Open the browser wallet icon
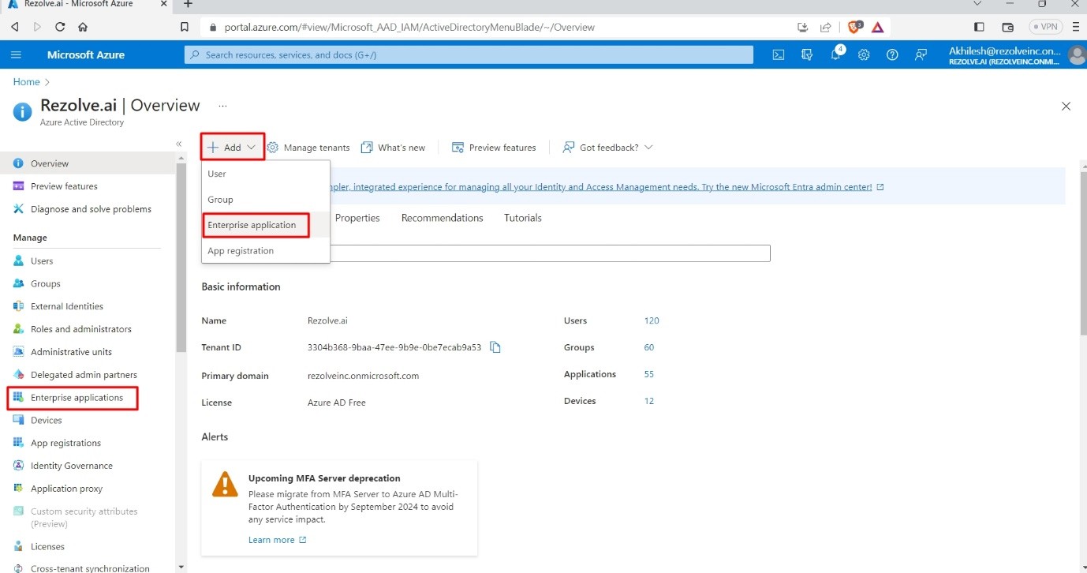Viewport: 1087px width, 573px height. pos(1007,27)
